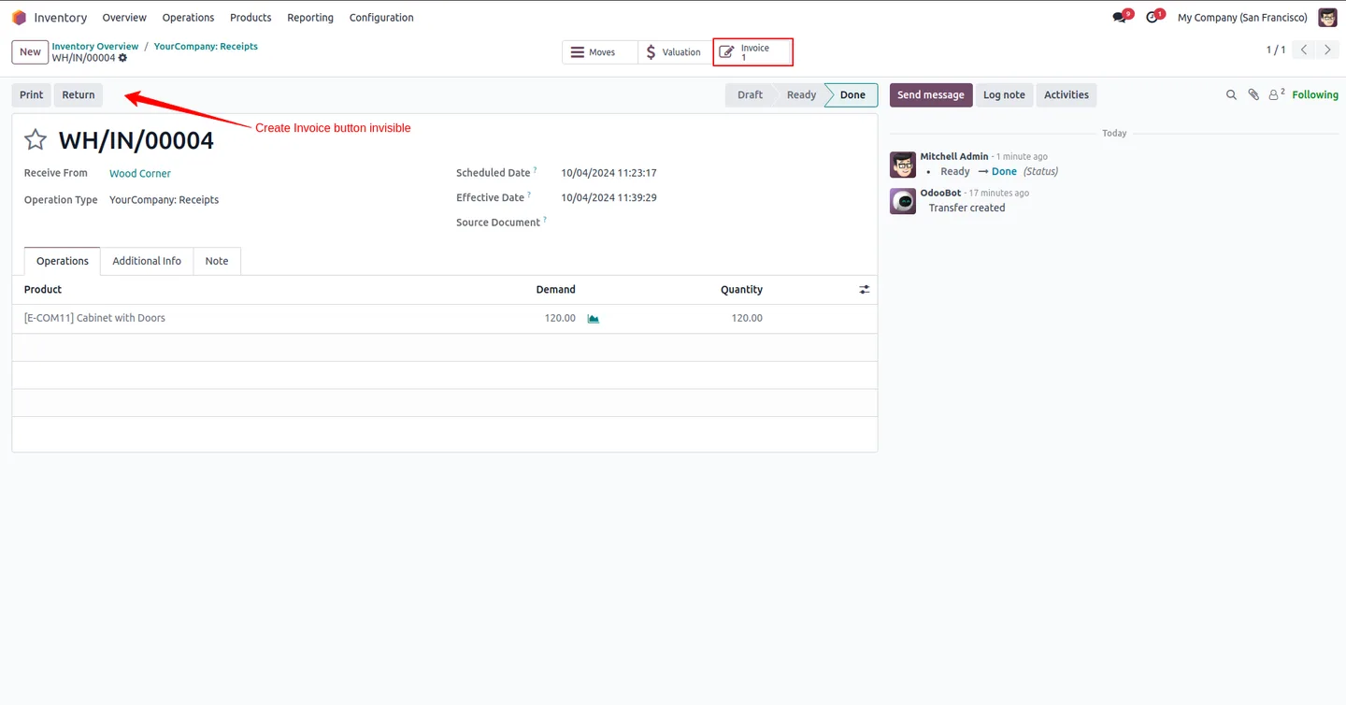1346x705 pixels.
Task: Open the user avatar menu
Action: [1327, 18]
